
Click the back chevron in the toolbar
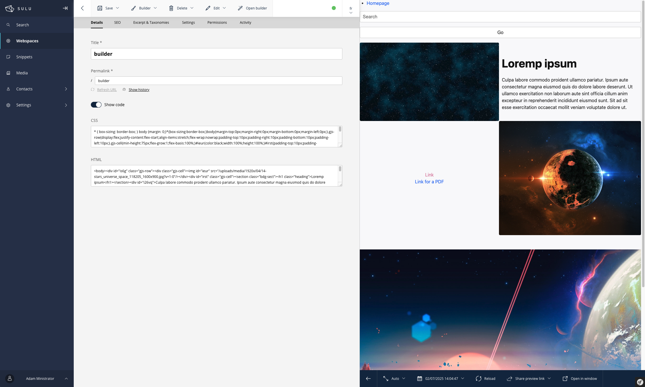82,8
